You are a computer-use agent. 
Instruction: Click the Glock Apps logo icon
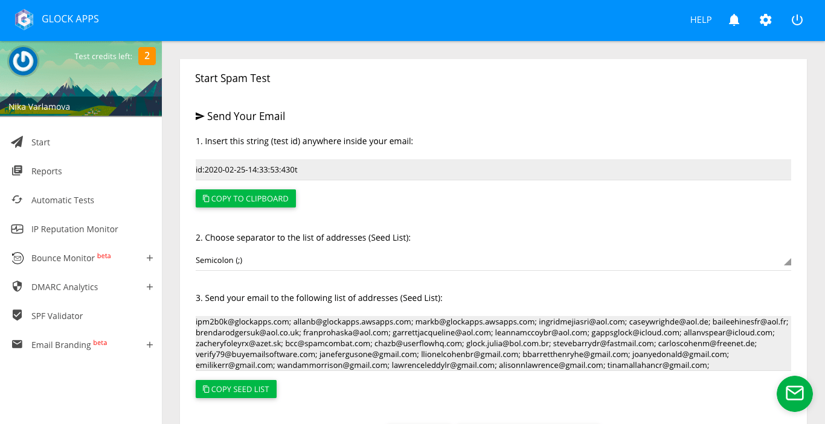(x=24, y=19)
